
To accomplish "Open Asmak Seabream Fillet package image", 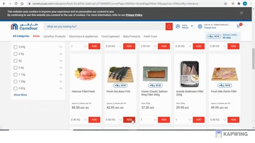I will (x=190, y=74).
